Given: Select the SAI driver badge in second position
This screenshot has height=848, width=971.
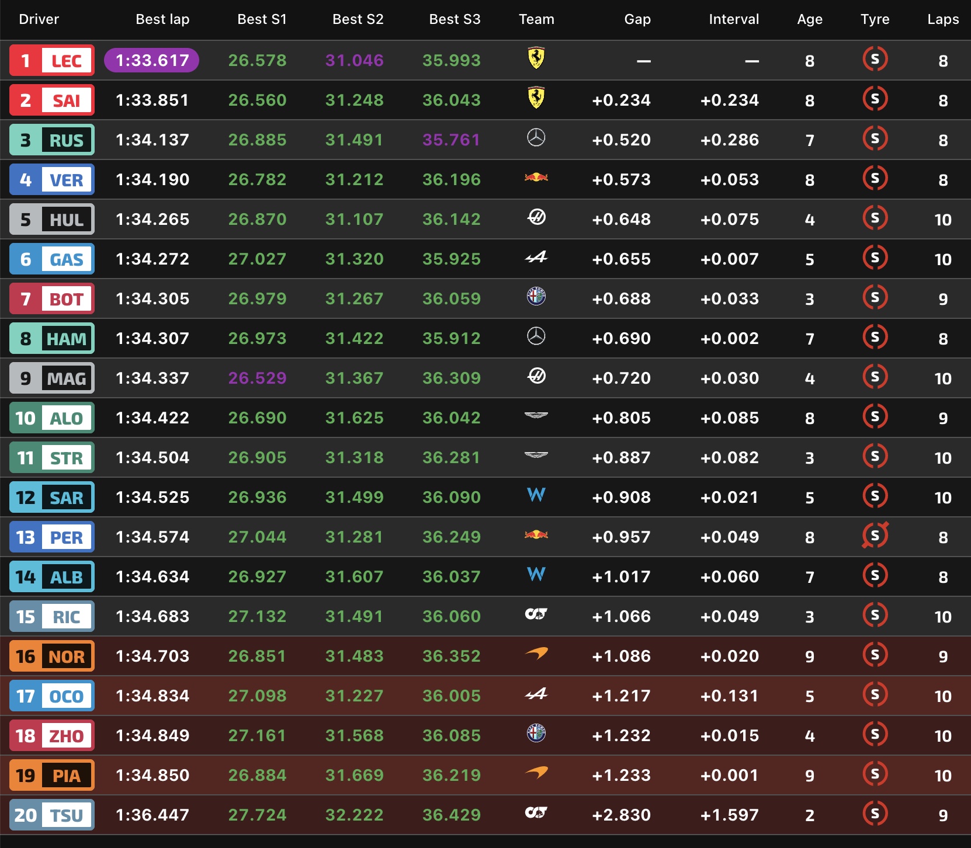Looking at the screenshot, I should (52, 100).
